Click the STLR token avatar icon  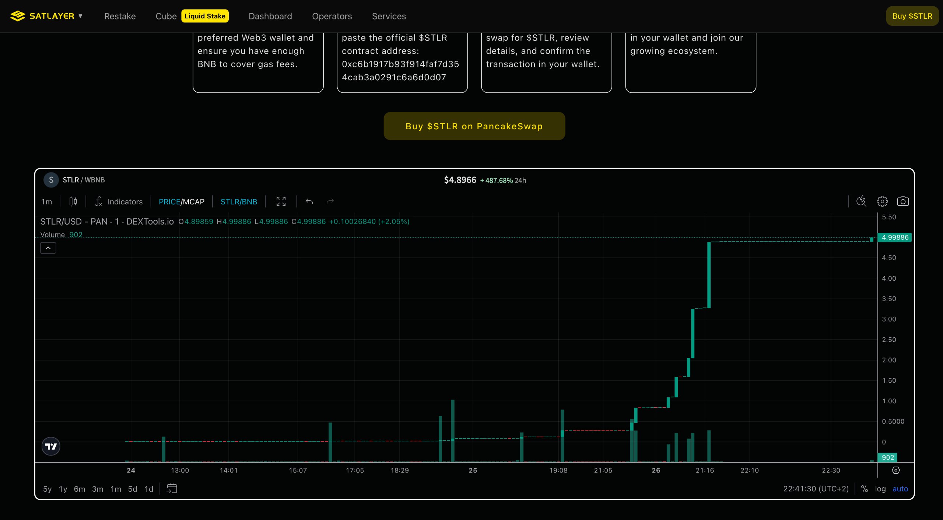(x=51, y=180)
